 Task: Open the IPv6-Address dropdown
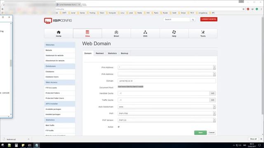tap(167, 74)
